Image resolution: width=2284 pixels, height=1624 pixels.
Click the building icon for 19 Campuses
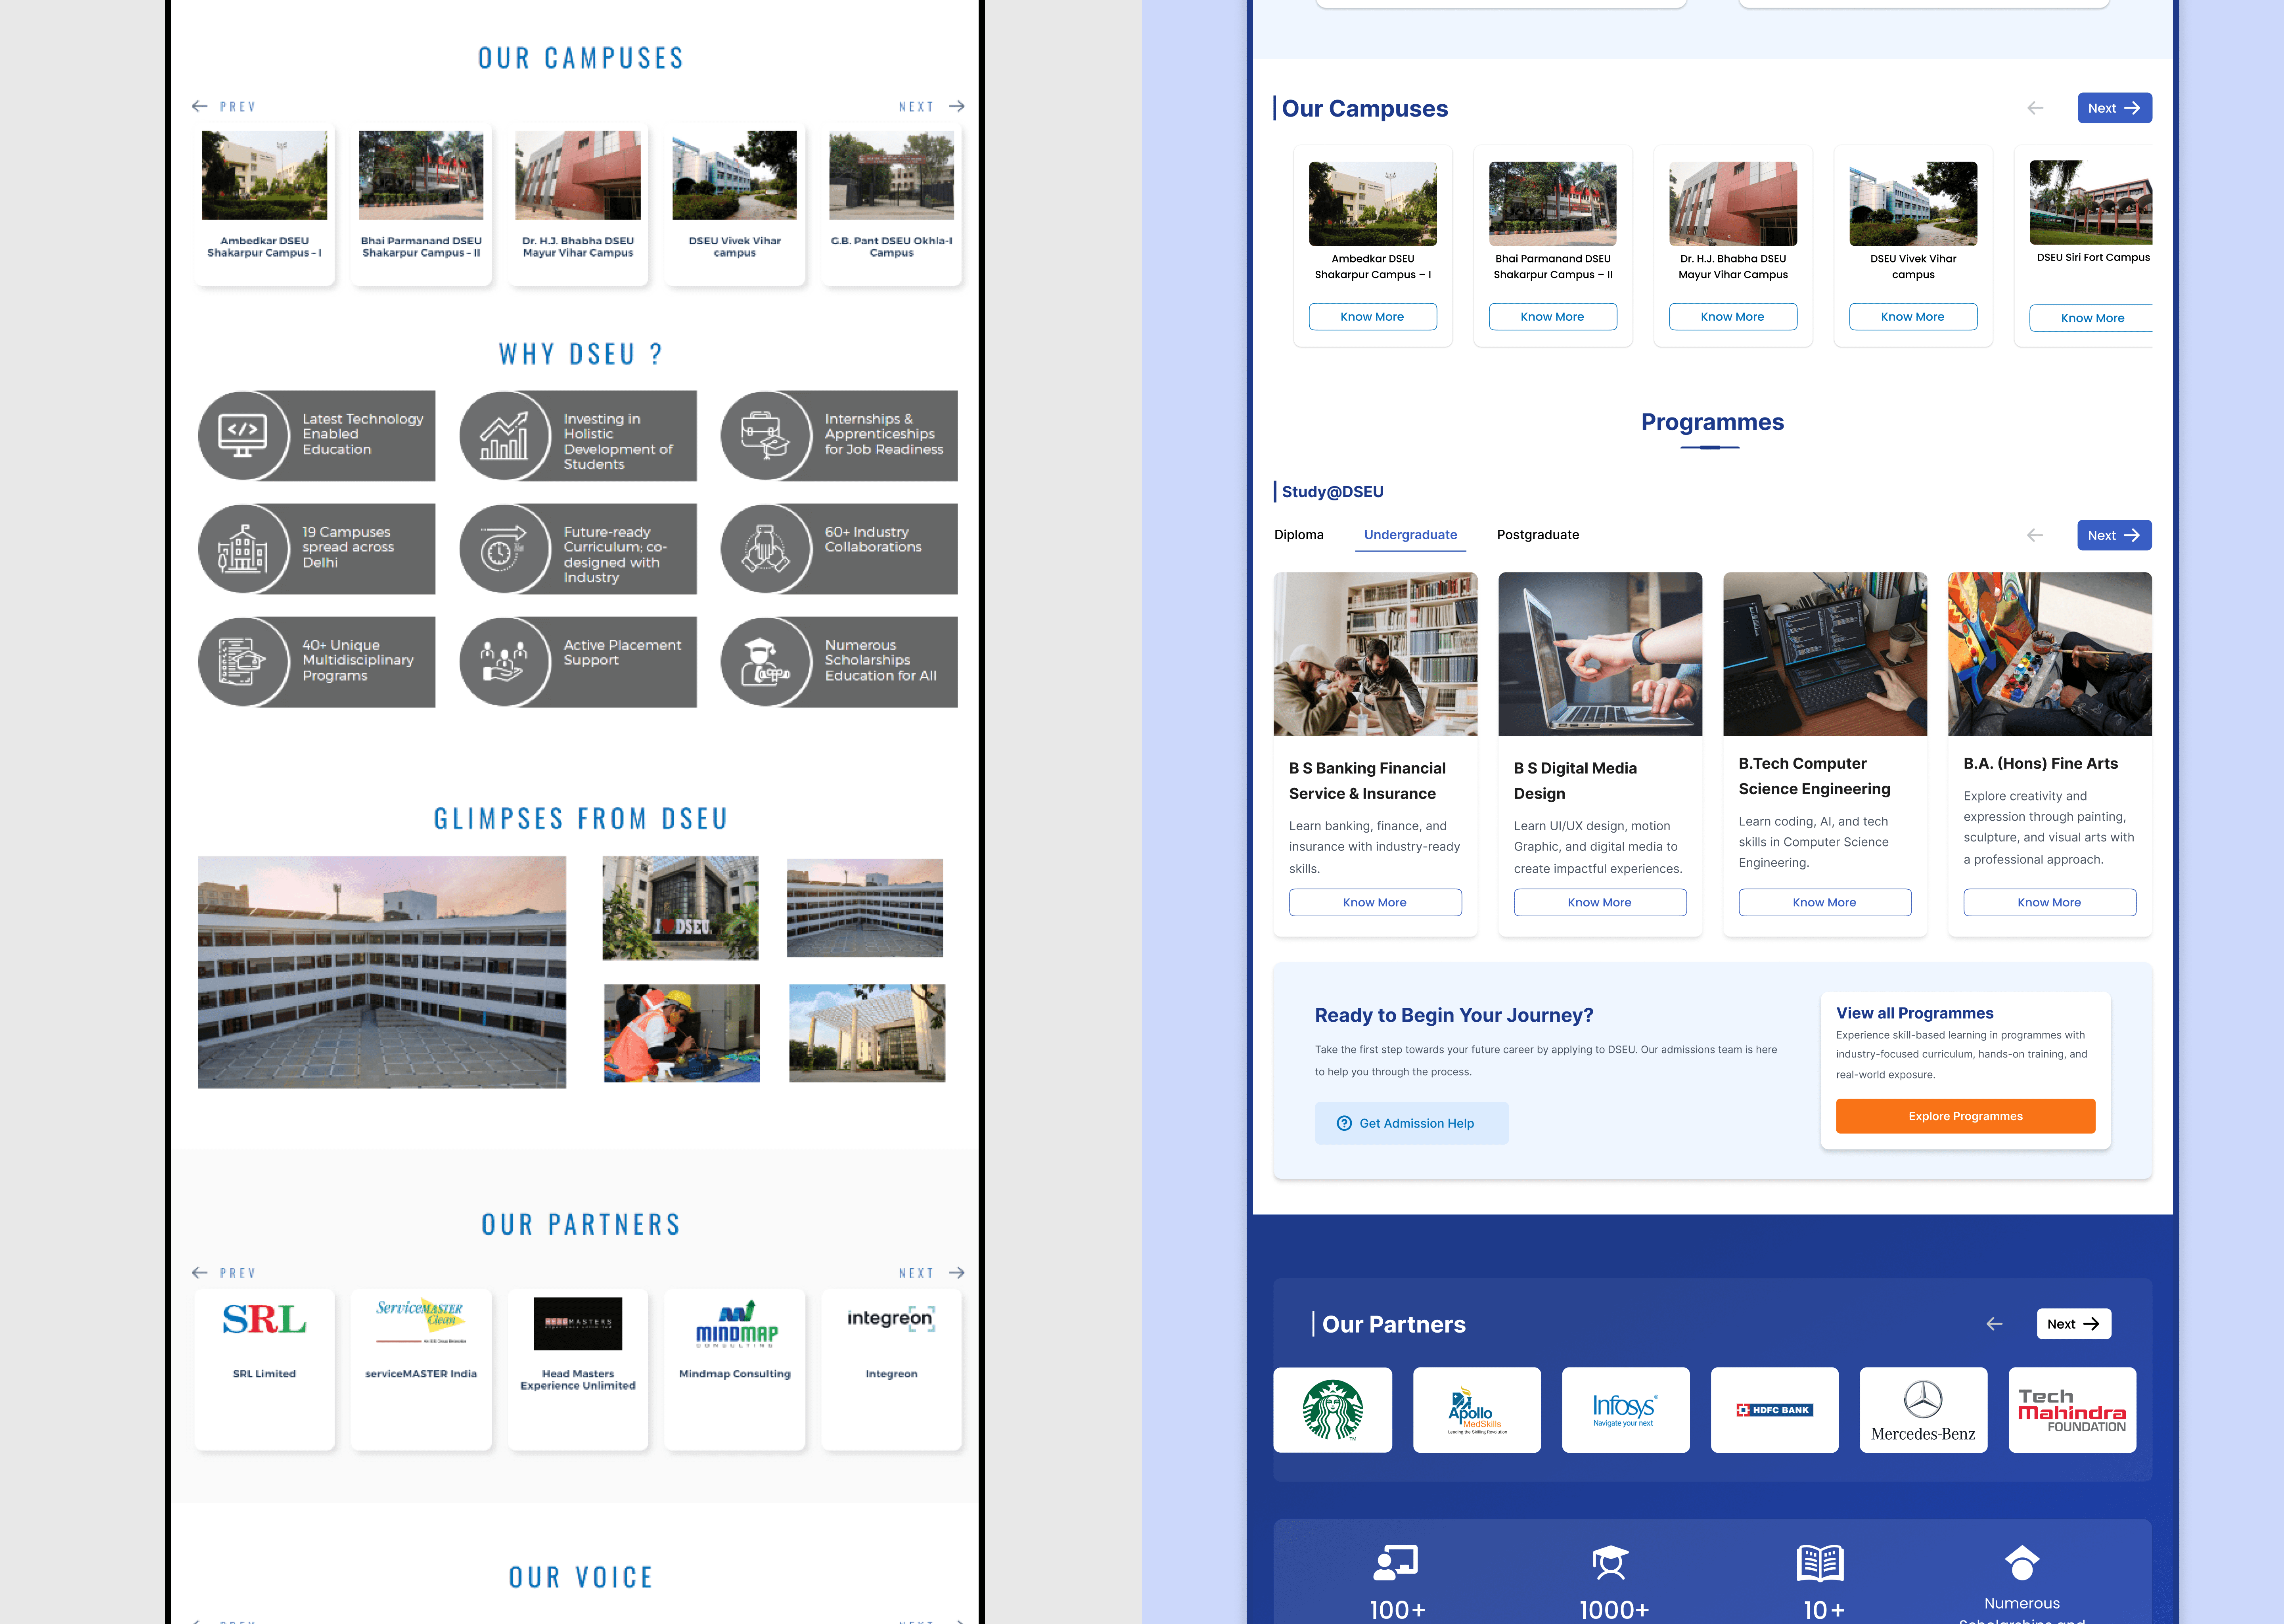pos(243,549)
